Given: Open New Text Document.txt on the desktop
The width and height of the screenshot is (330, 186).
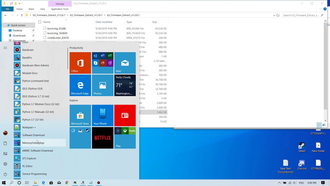Looking at the screenshot, I should (x=285, y=167).
